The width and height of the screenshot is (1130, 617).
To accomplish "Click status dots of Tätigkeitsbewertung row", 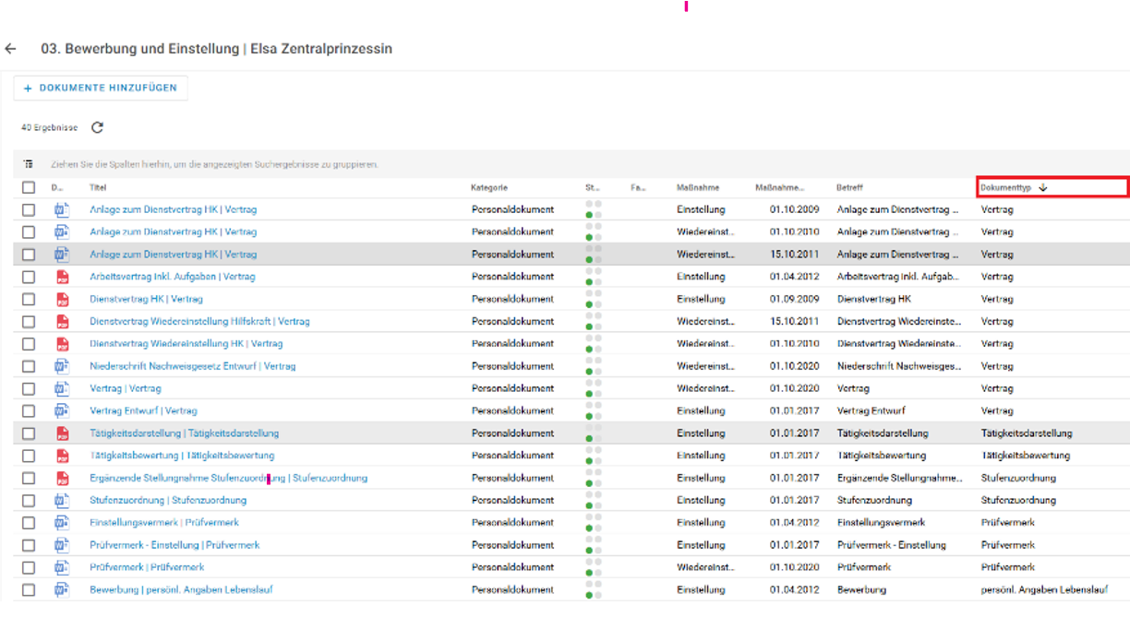I will point(593,456).
